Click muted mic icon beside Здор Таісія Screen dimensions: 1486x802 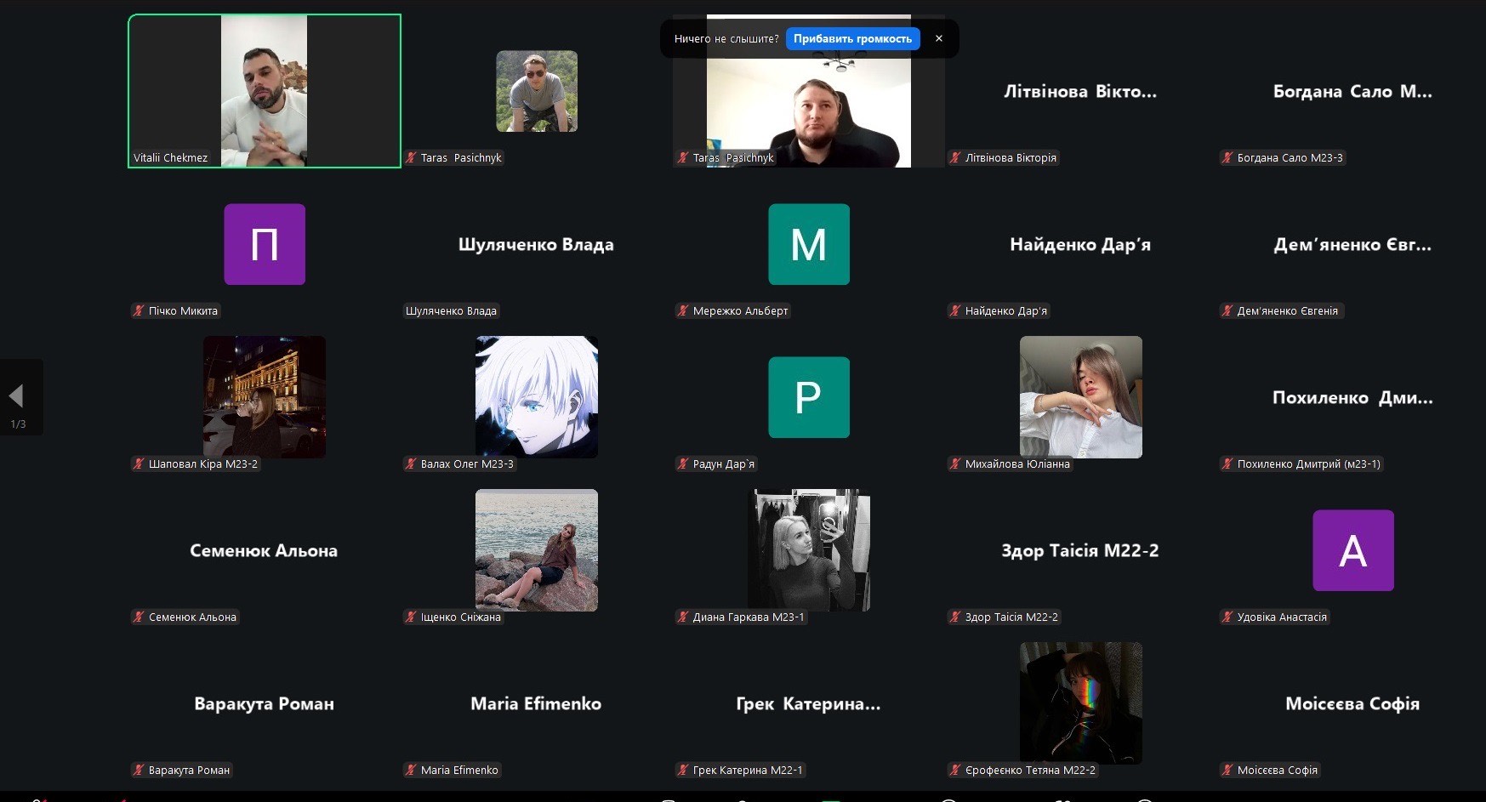click(955, 617)
